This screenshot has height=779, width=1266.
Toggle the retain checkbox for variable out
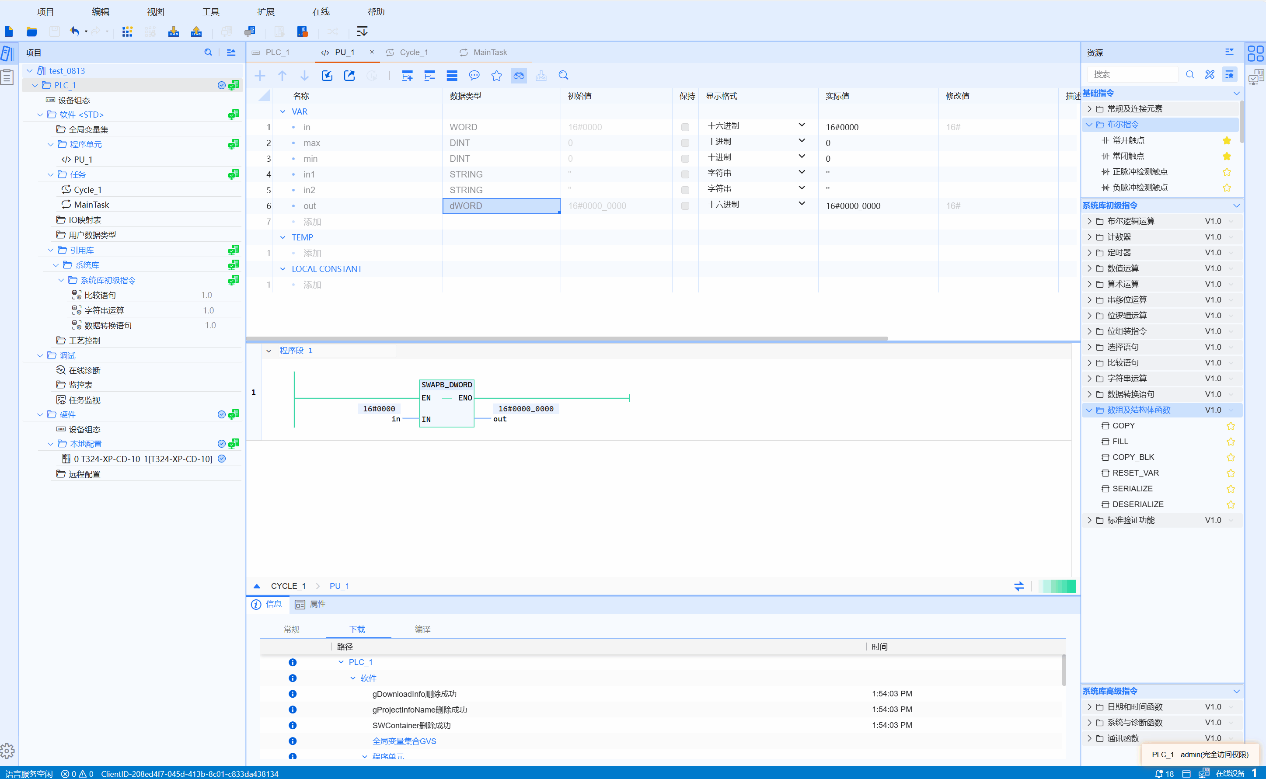[685, 206]
